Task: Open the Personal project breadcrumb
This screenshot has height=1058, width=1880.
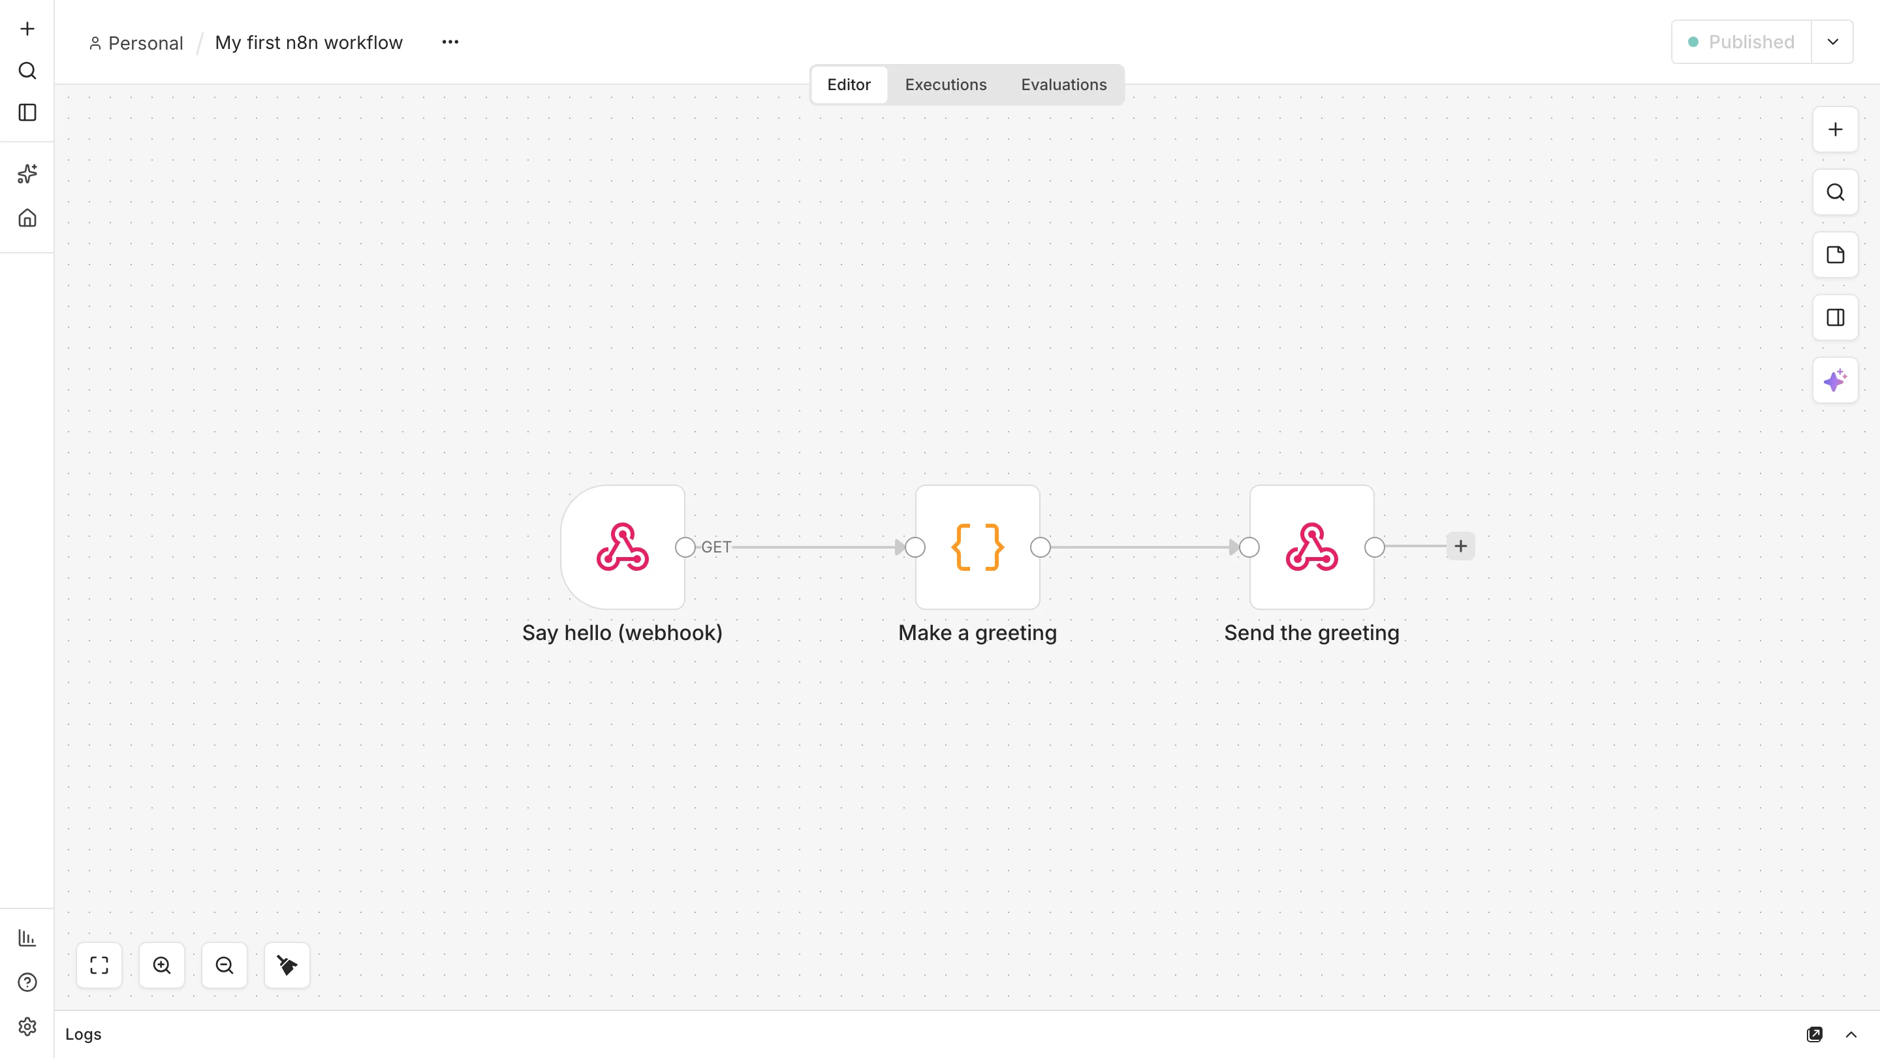Action: 136,43
